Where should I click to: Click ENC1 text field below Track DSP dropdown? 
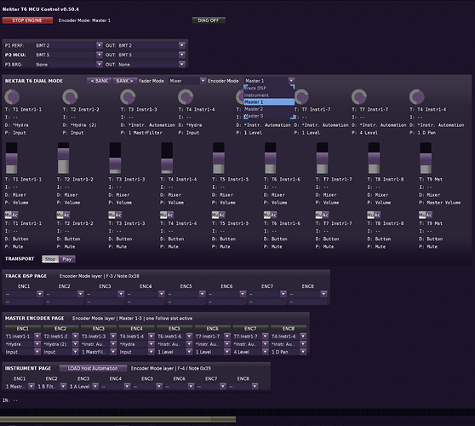point(24,302)
